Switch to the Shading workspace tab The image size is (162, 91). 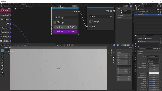click(x=53, y=4)
